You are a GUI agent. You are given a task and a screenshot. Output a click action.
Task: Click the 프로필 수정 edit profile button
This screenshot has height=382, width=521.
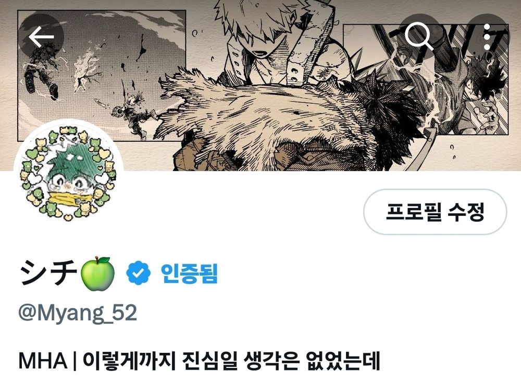(x=435, y=212)
